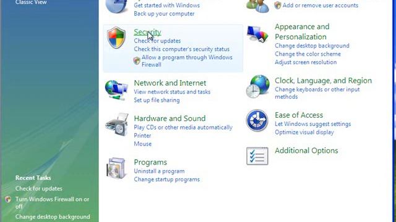Click the shield icon beside Turn Windows Firewall
The width and height of the screenshot is (396, 222).
(8, 199)
